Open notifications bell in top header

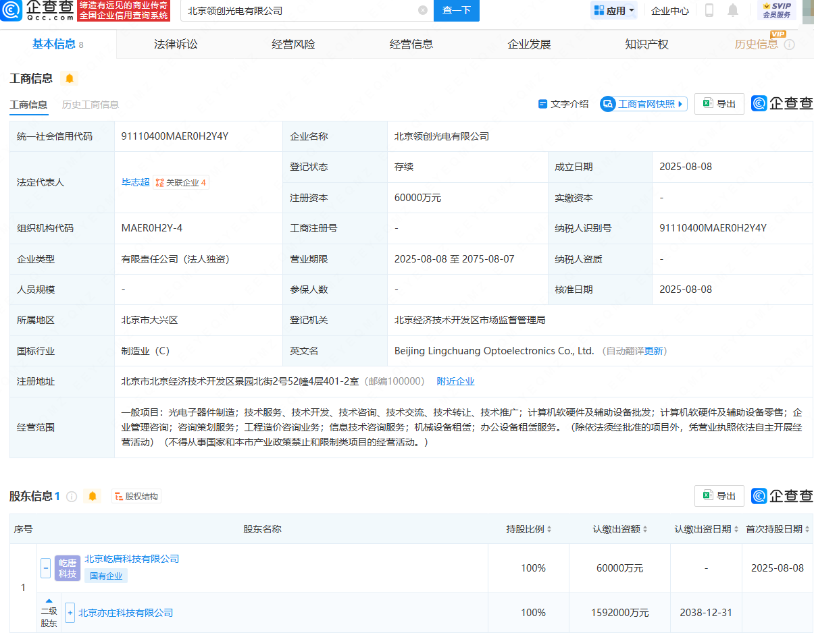click(x=733, y=10)
